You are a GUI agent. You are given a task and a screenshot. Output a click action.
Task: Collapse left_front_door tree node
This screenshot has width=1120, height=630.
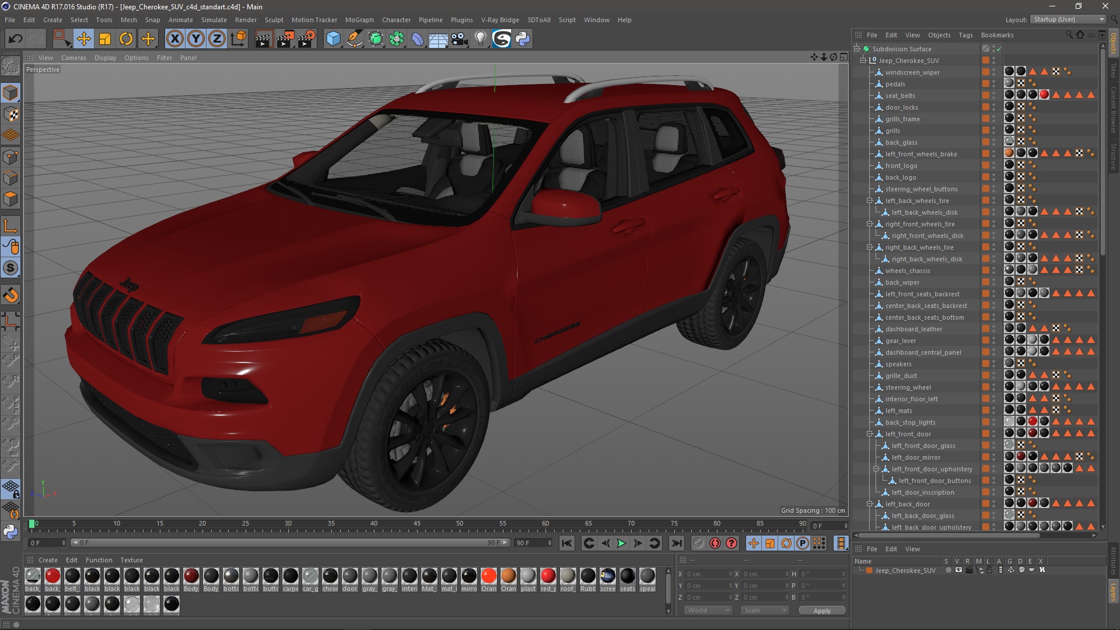pyautogui.click(x=870, y=434)
